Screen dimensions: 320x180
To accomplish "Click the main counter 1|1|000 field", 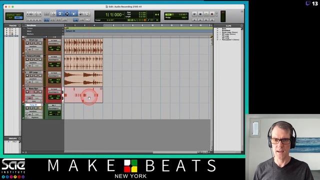I will 113,14.
